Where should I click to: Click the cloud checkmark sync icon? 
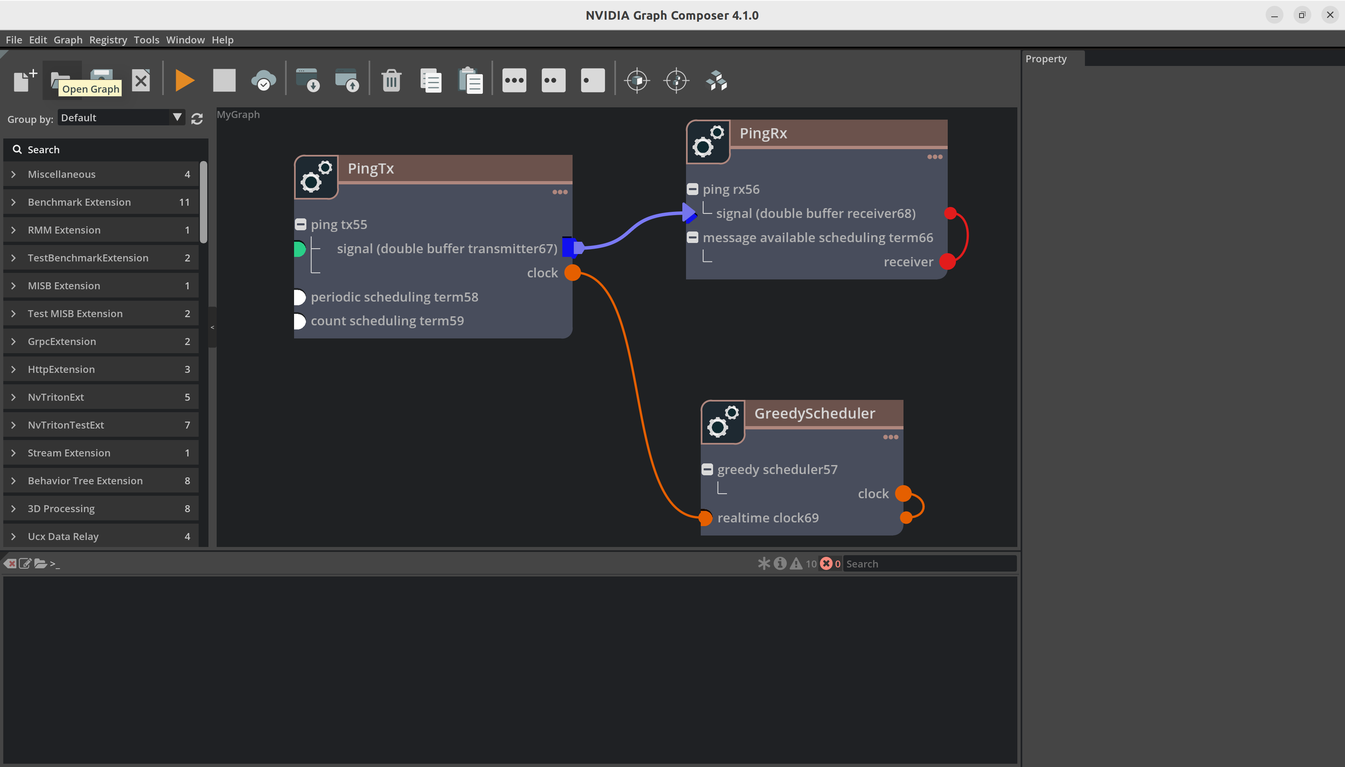coord(264,81)
